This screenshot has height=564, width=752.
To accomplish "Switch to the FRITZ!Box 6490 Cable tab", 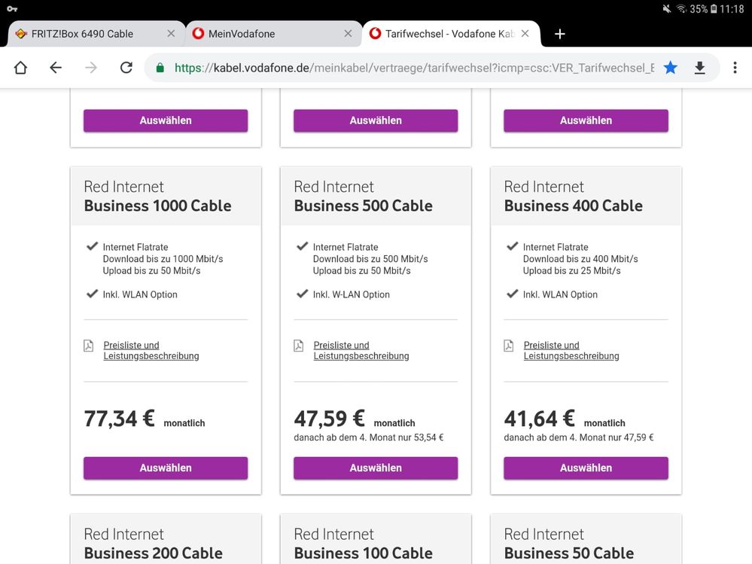I will point(83,34).
